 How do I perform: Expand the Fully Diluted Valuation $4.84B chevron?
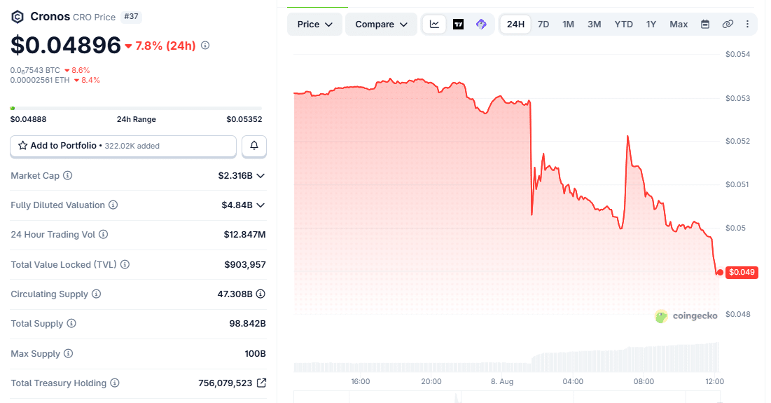click(261, 205)
